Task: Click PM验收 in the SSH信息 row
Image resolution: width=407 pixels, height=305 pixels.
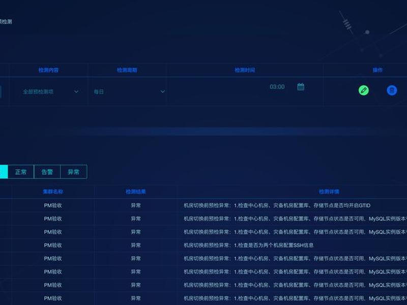Action: pos(53,245)
